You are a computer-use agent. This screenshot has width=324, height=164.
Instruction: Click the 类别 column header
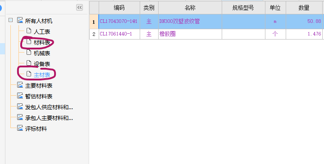pos(149,8)
